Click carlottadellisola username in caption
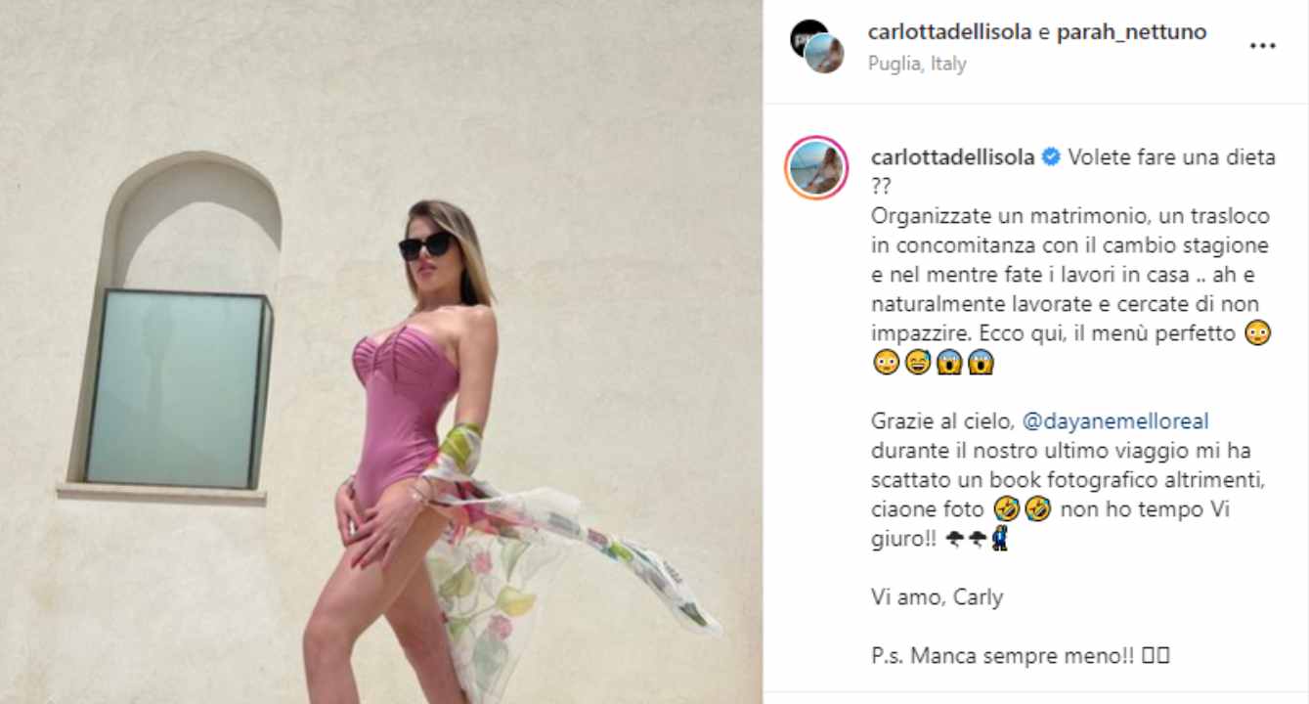 952,157
